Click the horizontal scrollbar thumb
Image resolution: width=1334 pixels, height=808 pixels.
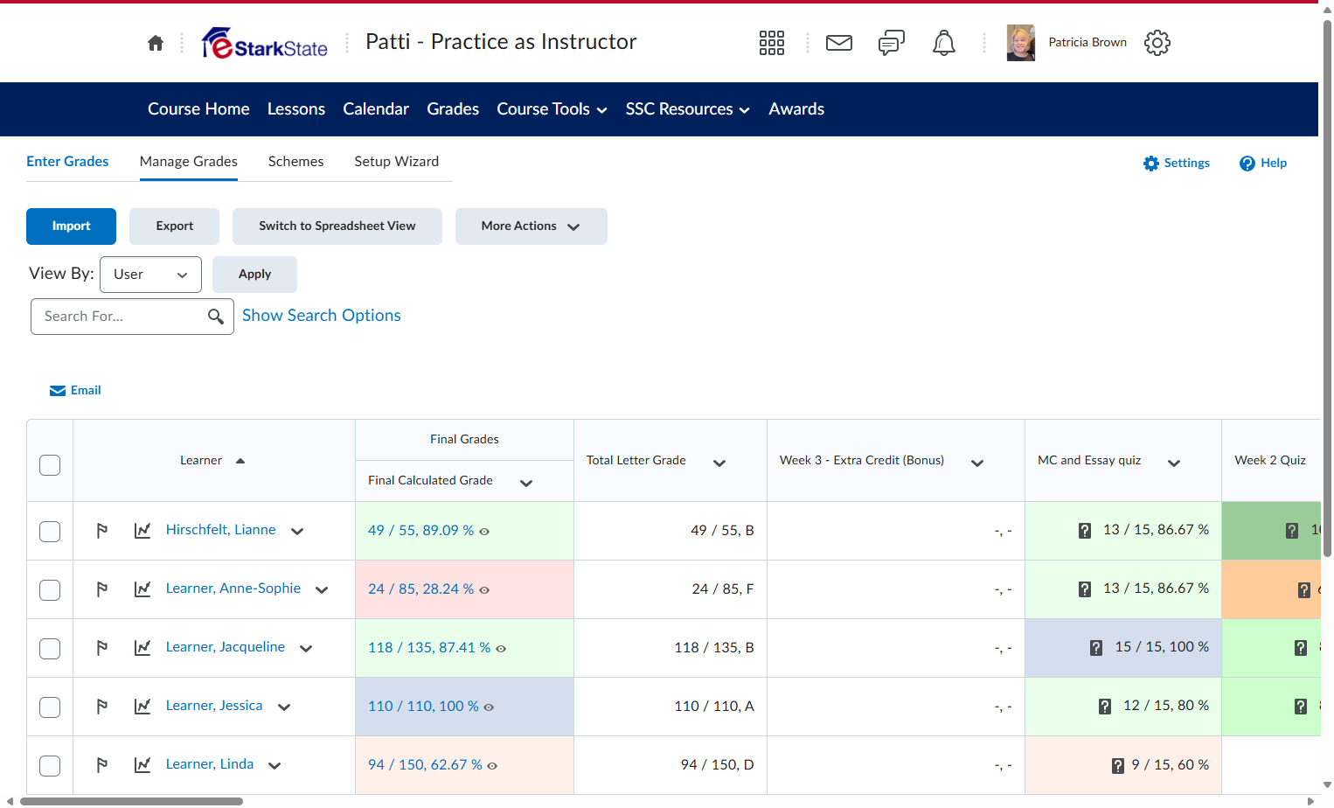[x=131, y=801]
